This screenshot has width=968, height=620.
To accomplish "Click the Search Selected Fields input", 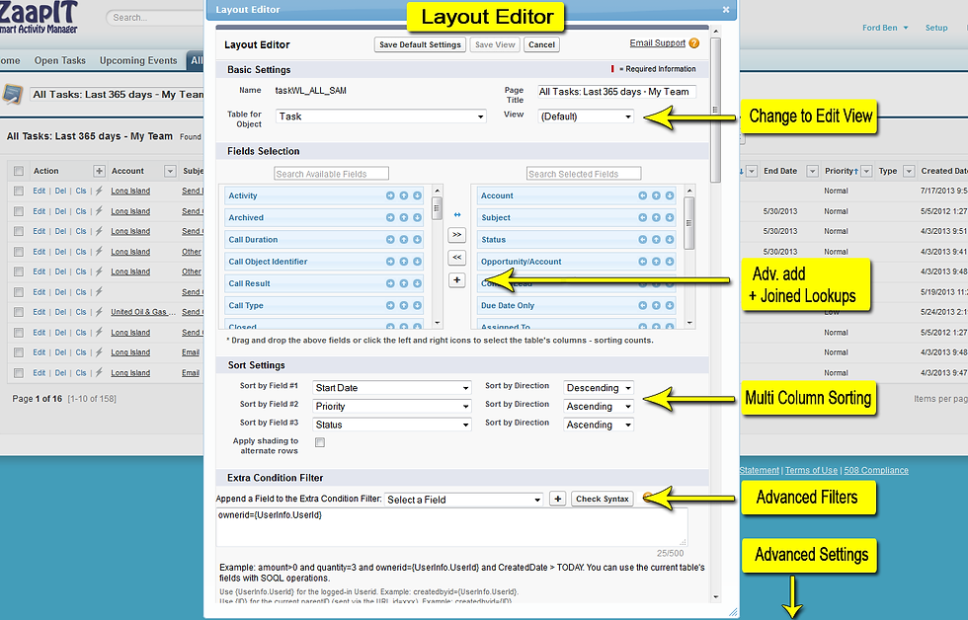I will pos(584,174).
